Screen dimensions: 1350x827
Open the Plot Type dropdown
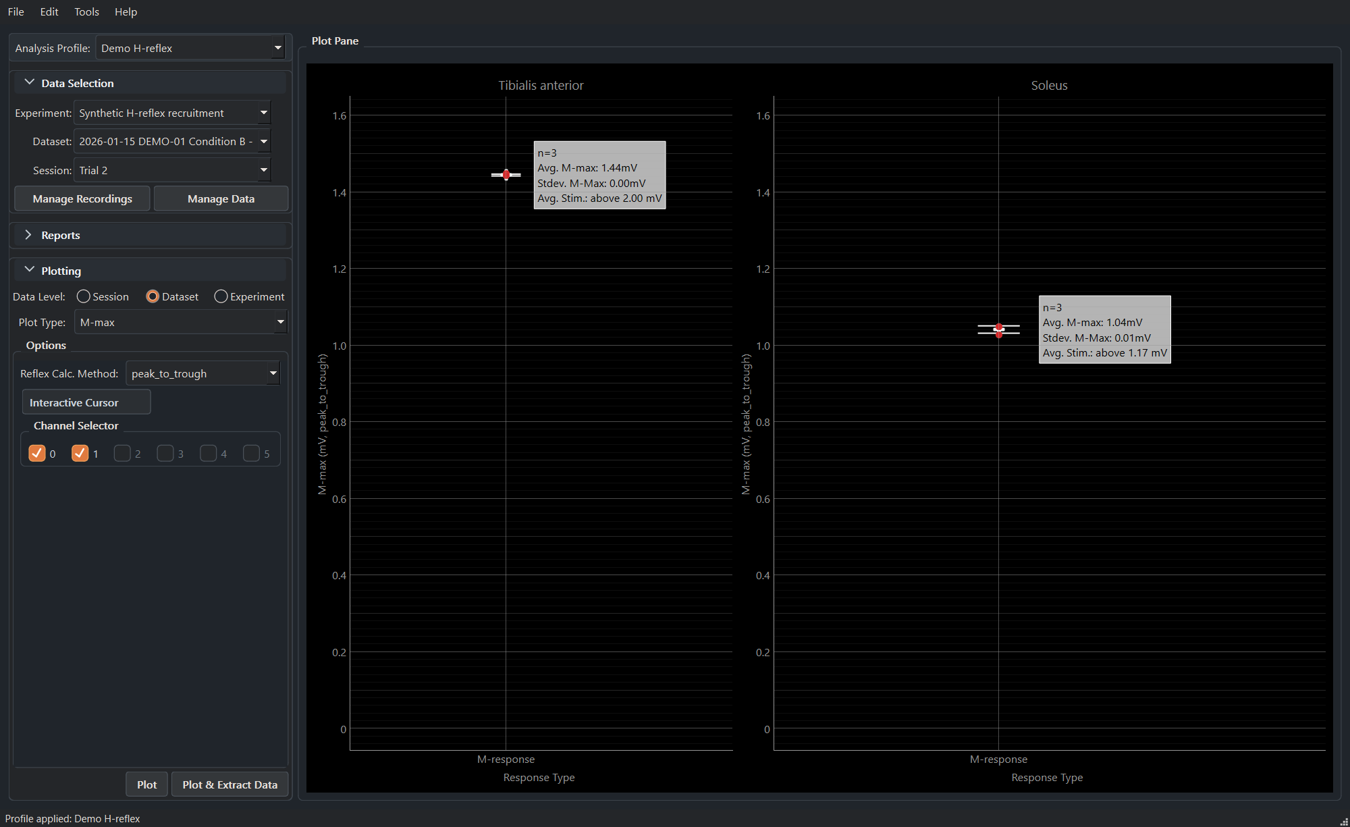pos(181,322)
